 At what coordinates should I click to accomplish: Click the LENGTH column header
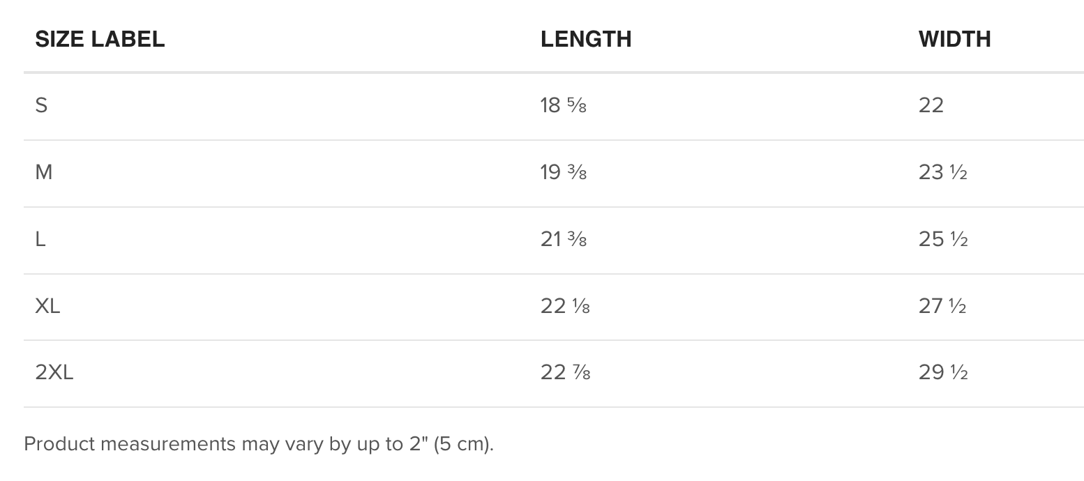(x=586, y=39)
